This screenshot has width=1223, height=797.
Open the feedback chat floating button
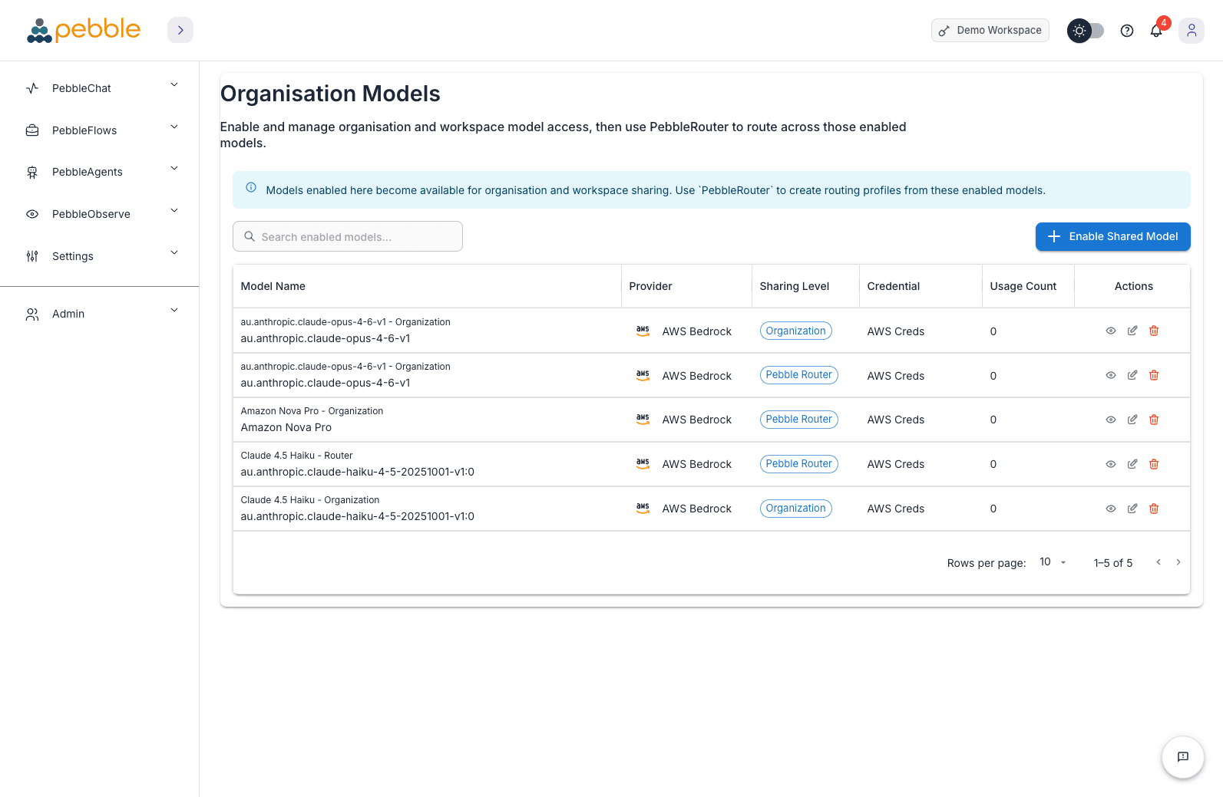point(1183,757)
